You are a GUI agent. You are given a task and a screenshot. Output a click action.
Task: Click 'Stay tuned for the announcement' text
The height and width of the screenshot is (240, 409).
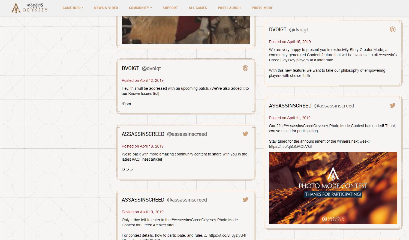click(319, 141)
